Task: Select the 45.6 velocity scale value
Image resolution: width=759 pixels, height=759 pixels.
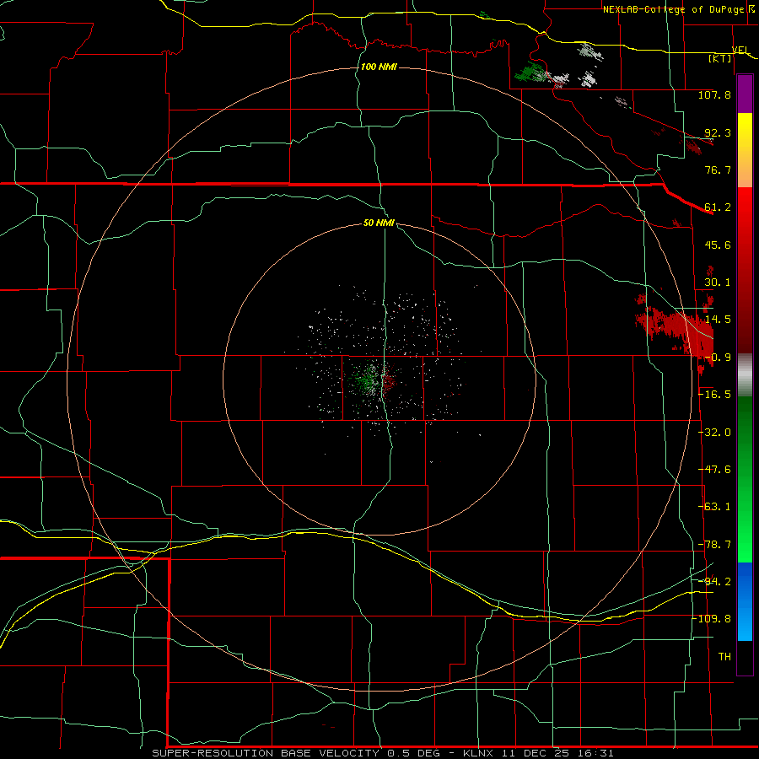Action: tap(718, 245)
